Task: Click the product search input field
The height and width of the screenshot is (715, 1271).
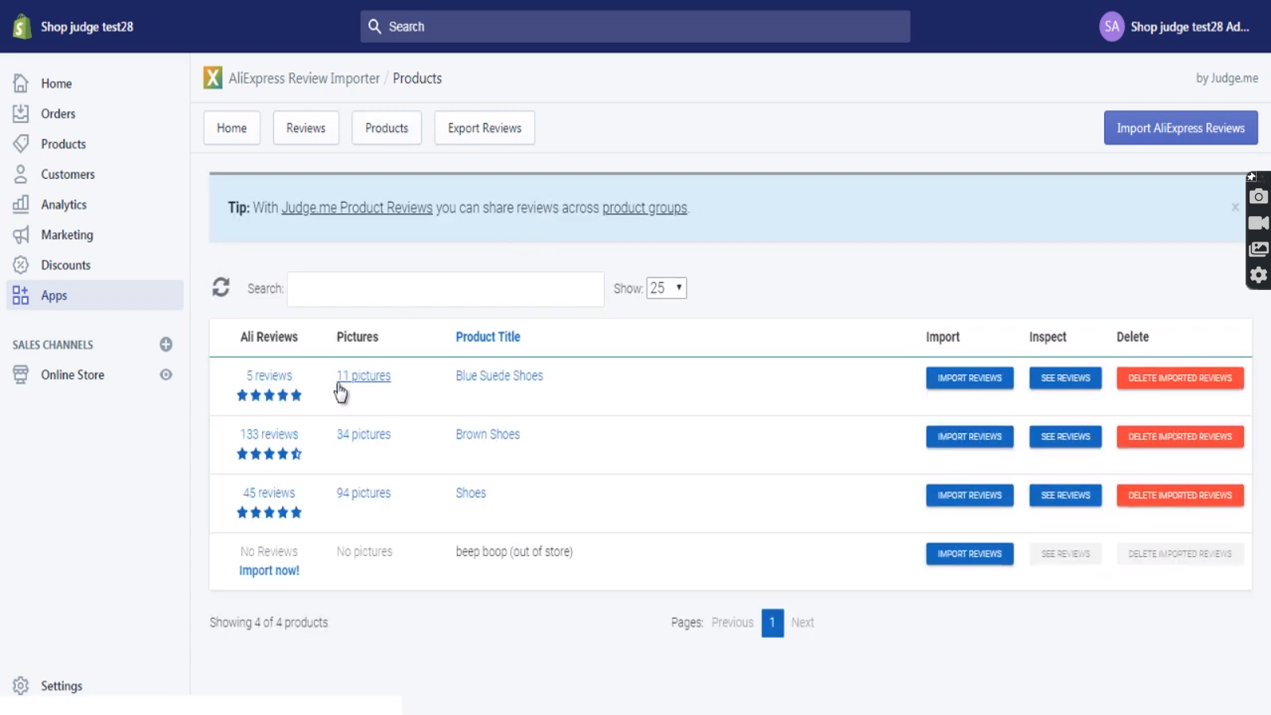Action: click(x=445, y=289)
